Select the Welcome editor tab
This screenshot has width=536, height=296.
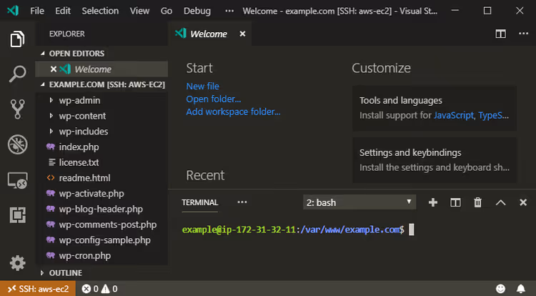coord(209,34)
